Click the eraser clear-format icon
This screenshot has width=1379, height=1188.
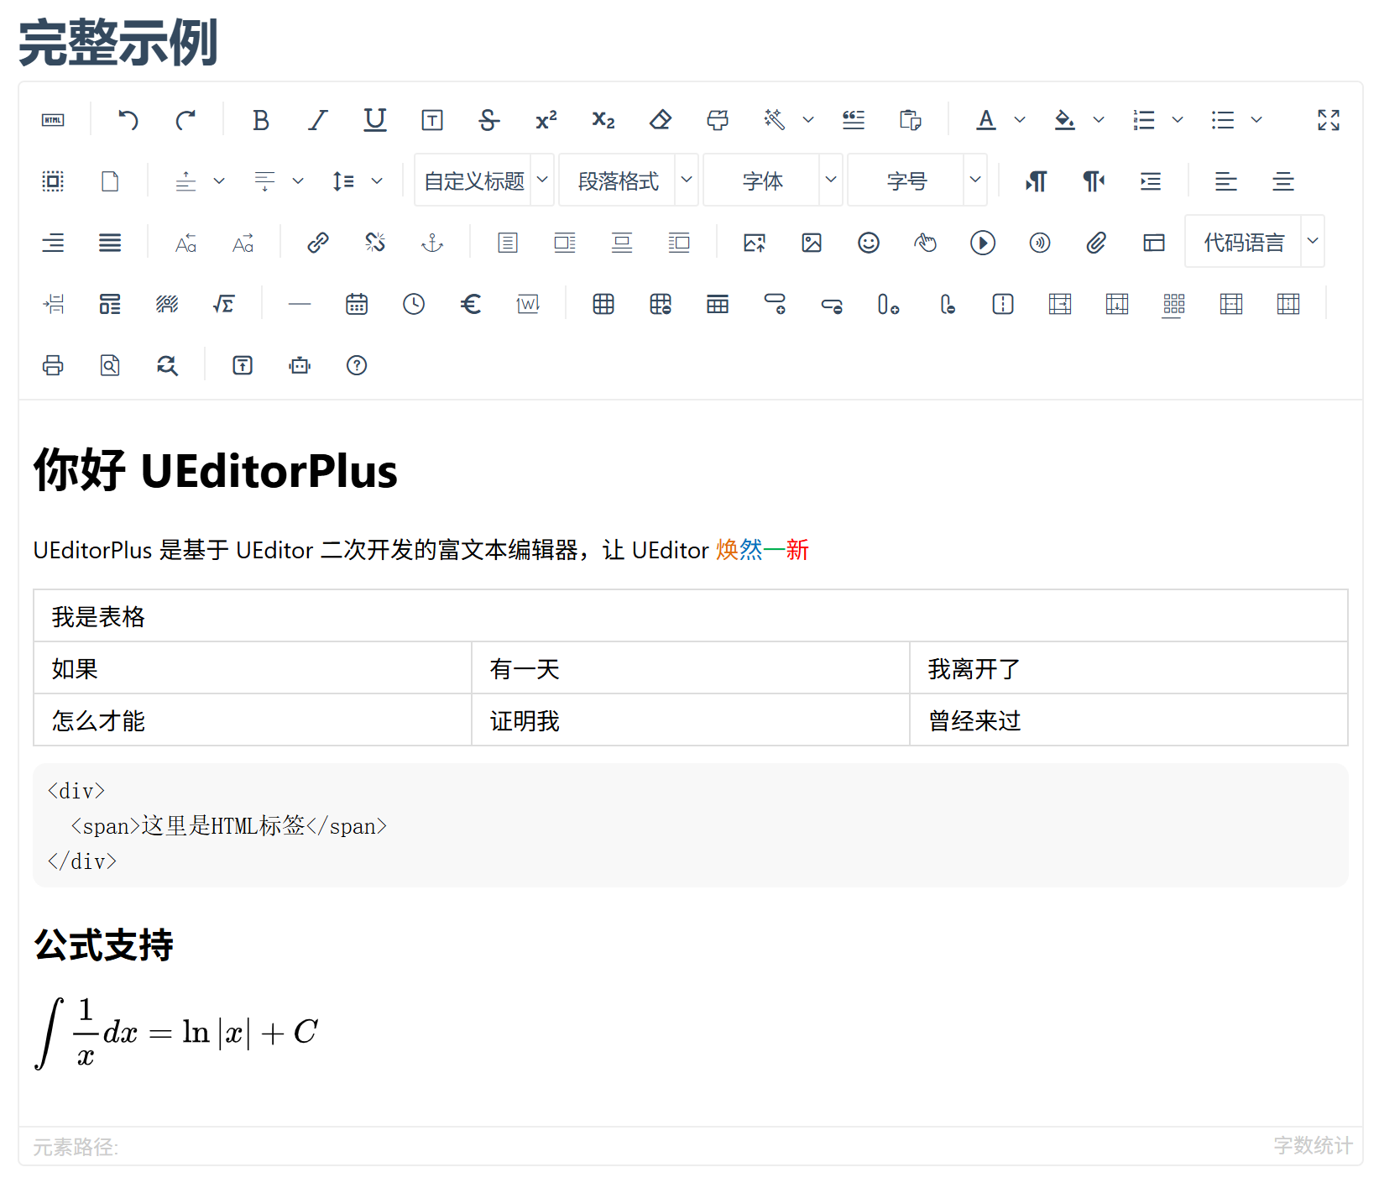pyautogui.click(x=661, y=120)
